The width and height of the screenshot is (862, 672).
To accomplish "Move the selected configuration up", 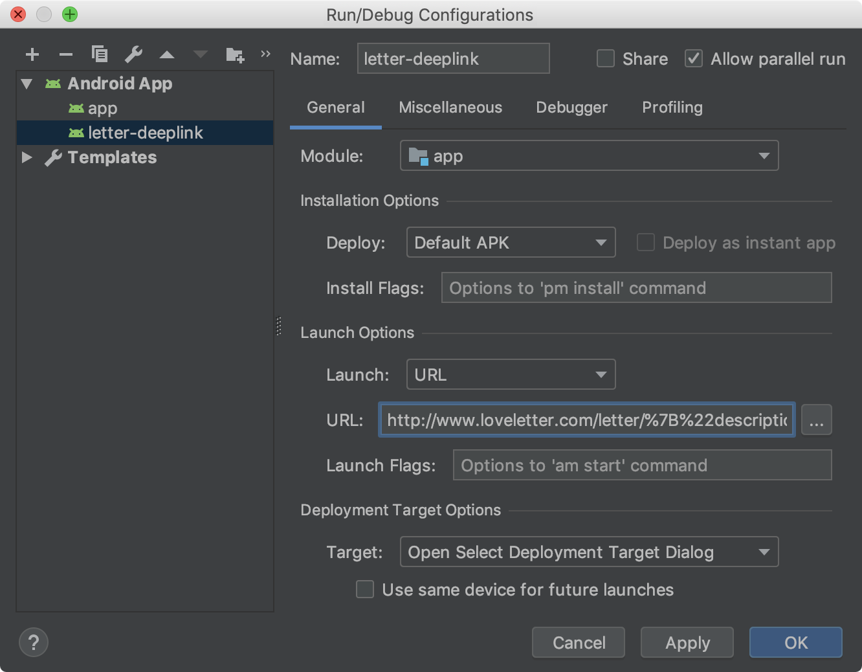I will [167, 54].
